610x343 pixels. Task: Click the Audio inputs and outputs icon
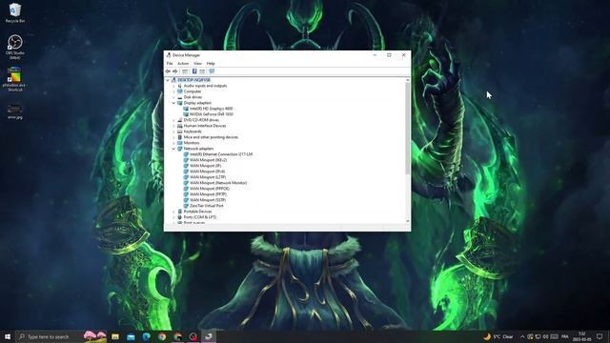tap(180, 86)
